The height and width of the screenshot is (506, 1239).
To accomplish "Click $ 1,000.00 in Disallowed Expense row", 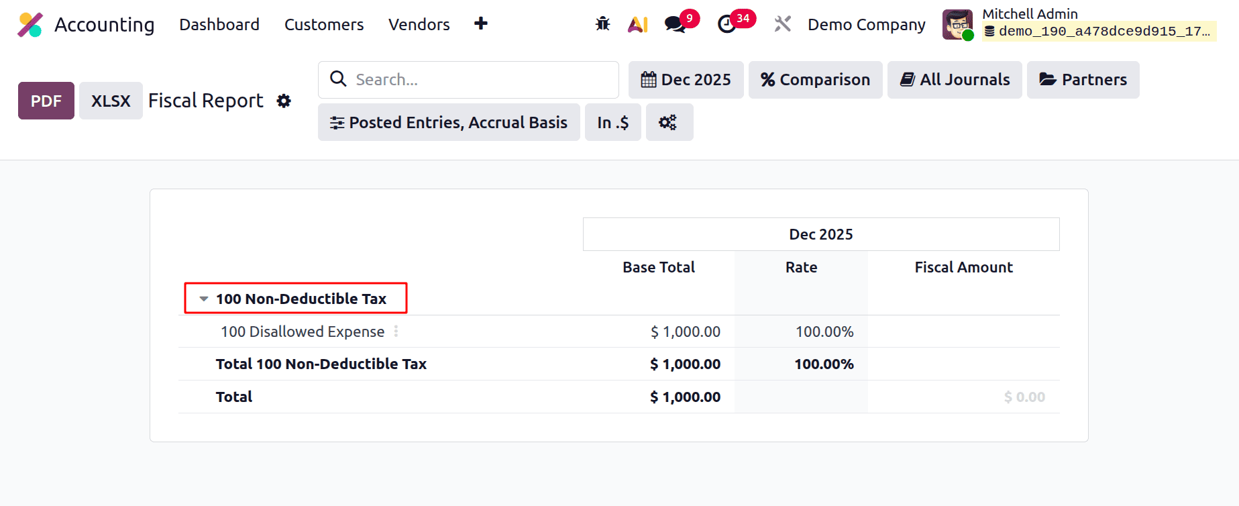I will [x=686, y=332].
